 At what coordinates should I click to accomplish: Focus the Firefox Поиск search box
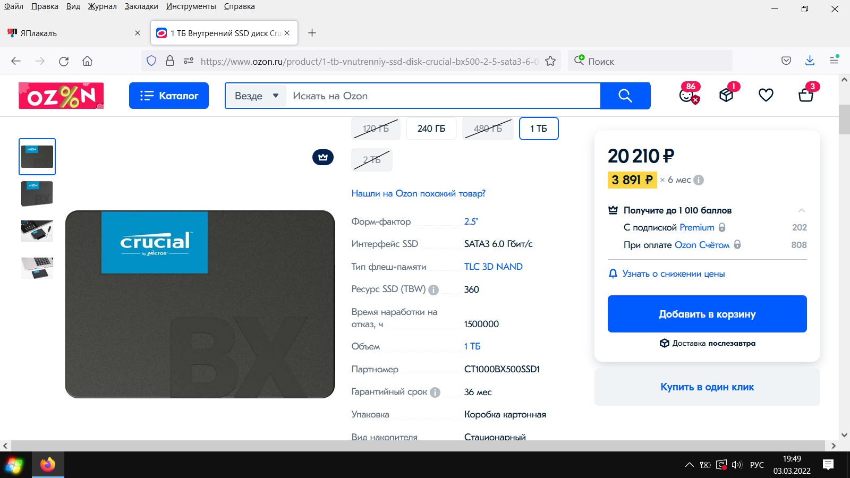651,61
